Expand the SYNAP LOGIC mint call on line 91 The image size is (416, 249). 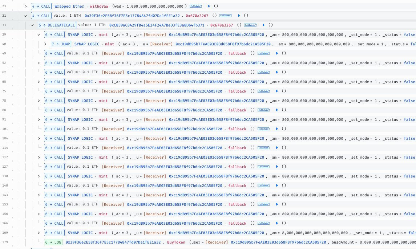click(x=39, y=119)
